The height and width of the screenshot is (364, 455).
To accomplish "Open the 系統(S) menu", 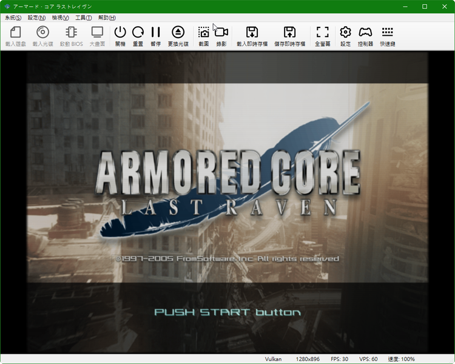I will [13, 18].
